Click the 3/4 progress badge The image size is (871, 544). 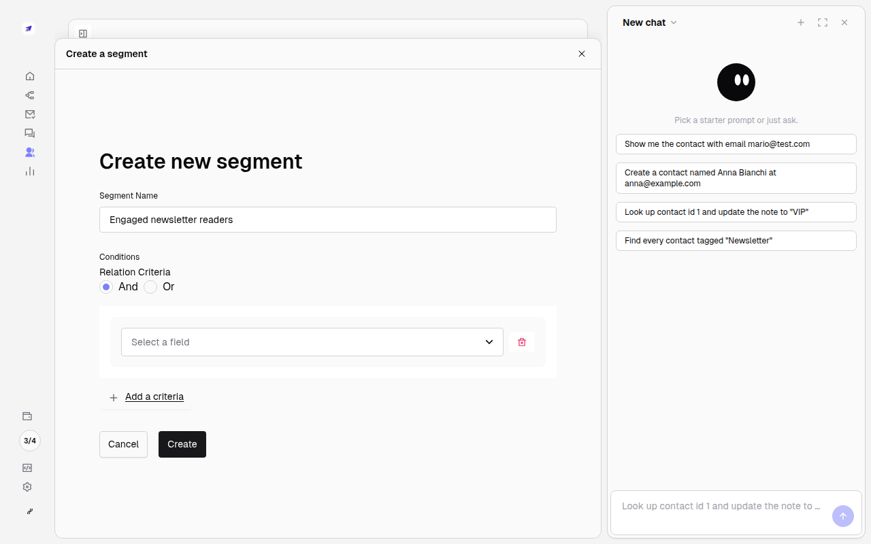(x=30, y=441)
